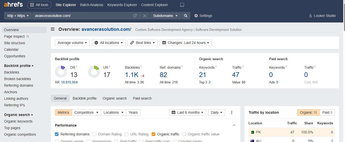The image size is (345, 142).
Task: Click the DR info icon
Action: [76, 66]
